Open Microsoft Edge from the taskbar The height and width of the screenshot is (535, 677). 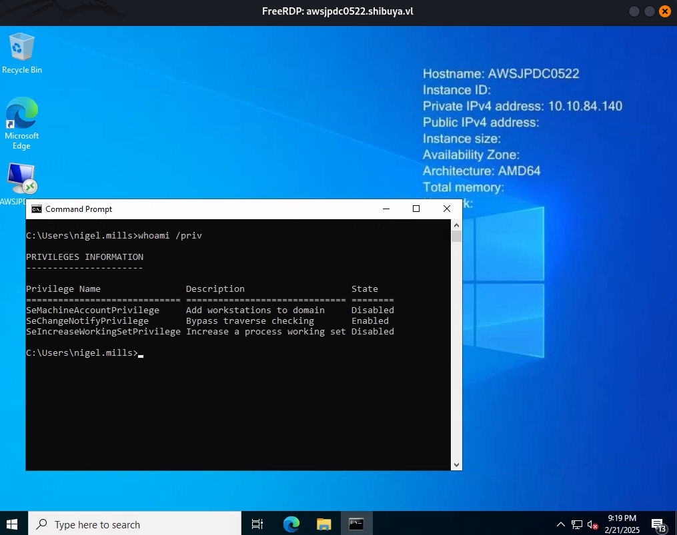291,524
